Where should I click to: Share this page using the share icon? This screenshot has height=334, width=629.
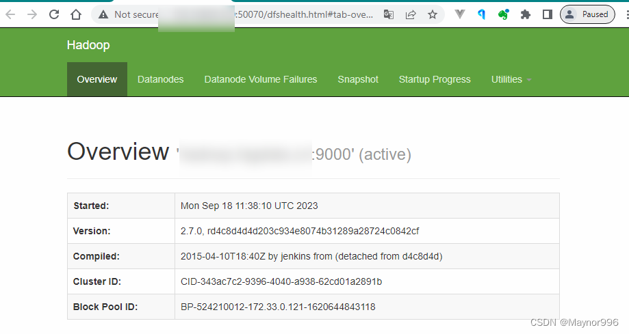(x=411, y=15)
